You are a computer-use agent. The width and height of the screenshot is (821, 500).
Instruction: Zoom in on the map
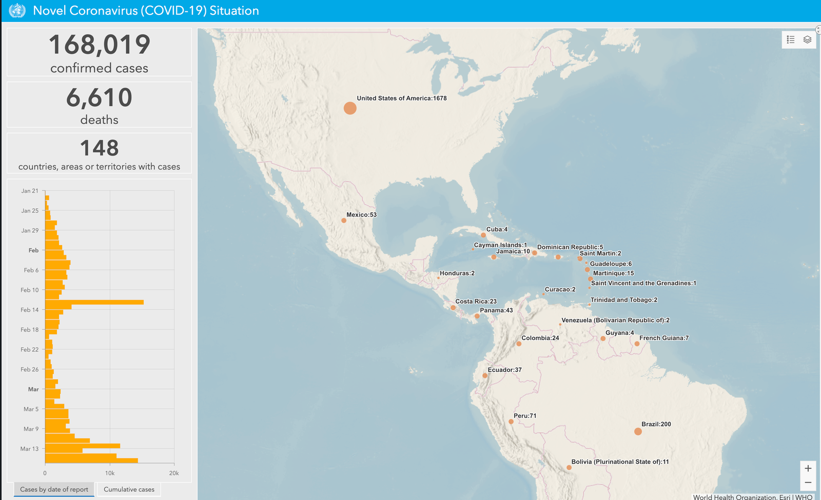[808, 468]
